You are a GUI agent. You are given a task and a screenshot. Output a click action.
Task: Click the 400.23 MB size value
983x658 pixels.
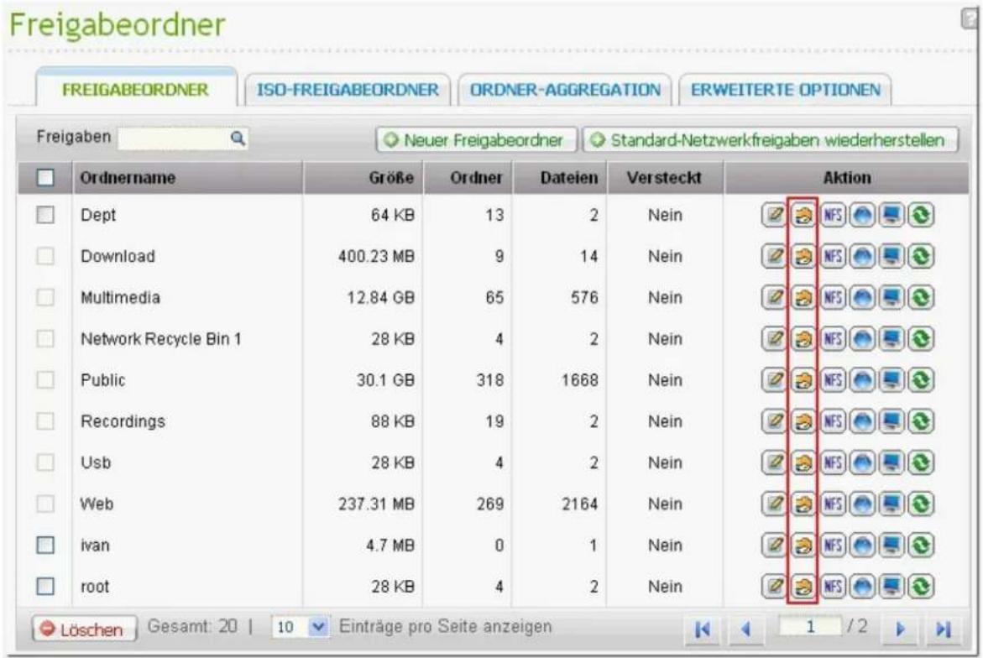376,256
